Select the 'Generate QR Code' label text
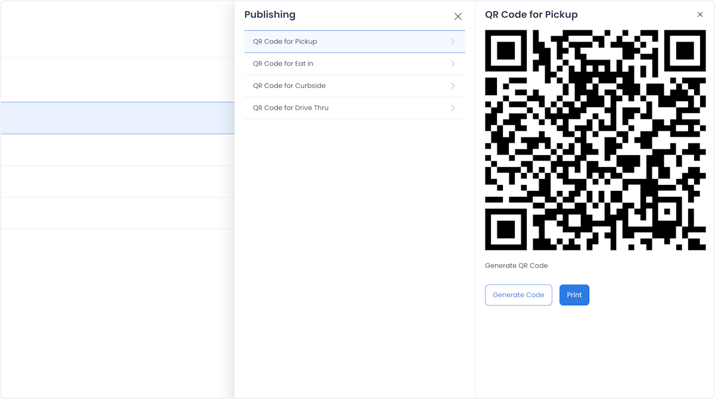The image size is (715, 399). [516, 266]
